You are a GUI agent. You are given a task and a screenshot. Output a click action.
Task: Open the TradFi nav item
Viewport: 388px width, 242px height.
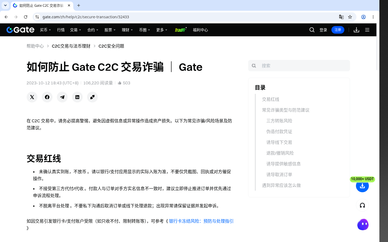click(x=181, y=30)
